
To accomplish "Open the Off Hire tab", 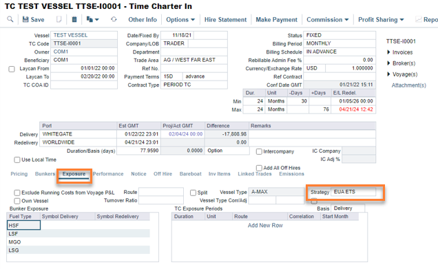I will [163, 174].
